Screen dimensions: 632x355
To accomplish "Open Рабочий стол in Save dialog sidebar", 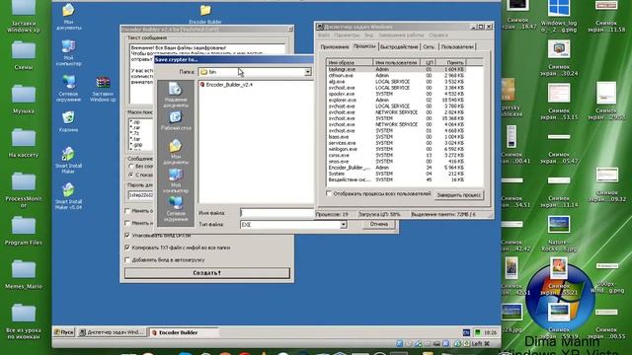I will (176, 120).
